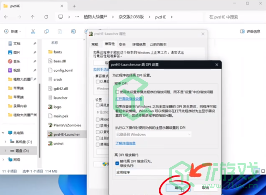
Task: Copy the selected file
Action: click(x=46, y=31)
